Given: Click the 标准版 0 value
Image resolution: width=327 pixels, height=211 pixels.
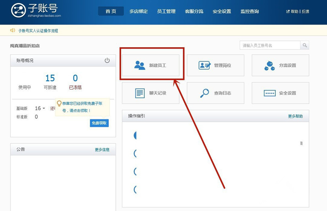Looking at the screenshot, I should pyautogui.click(x=36, y=117).
